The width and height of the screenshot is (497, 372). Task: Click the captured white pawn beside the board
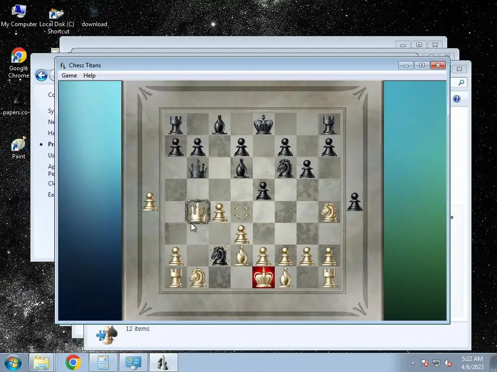pyautogui.click(x=150, y=202)
